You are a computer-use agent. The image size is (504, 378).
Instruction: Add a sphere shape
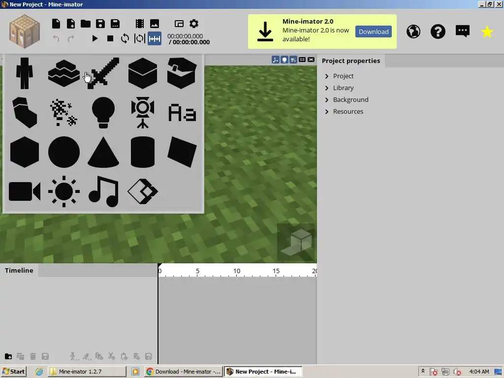[x=63, y=152]
